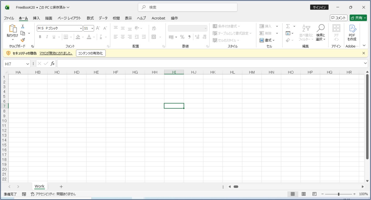Image resolution: width=371 pixels, height=200 pixels.
Task: Switch to Normal view in status bar
Action: 293,194
